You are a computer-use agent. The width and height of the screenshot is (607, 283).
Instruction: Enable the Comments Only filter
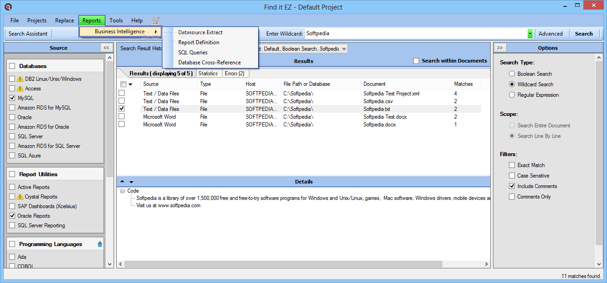[512, 197]
